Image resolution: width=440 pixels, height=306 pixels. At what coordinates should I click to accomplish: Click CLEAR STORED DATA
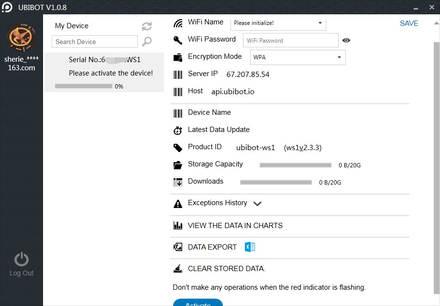[x=226, y=269]
